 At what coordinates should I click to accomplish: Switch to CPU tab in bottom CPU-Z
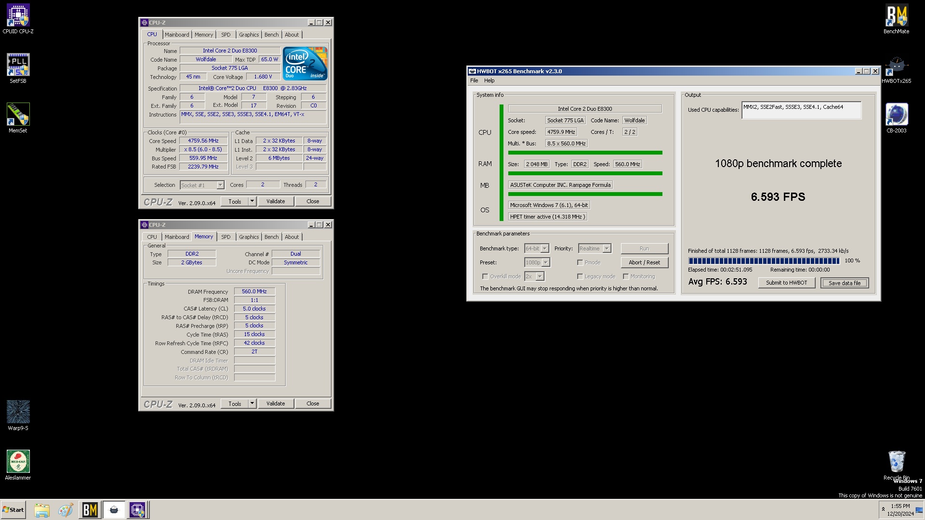(x=152, y=237)
